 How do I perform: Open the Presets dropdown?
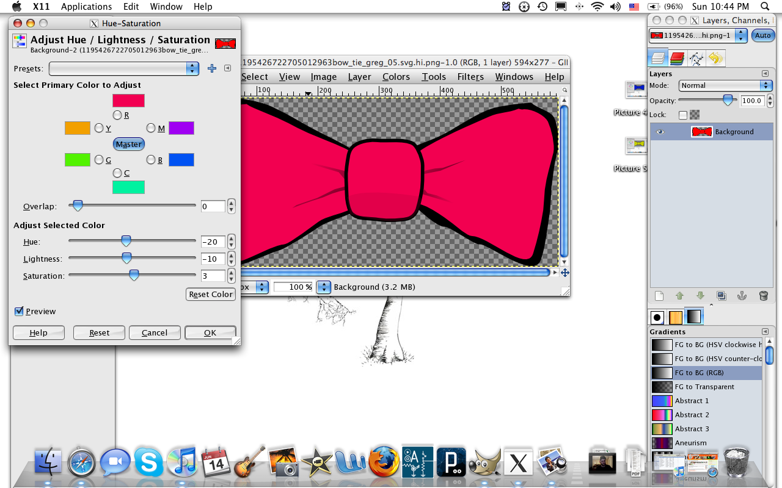[124, 68]
